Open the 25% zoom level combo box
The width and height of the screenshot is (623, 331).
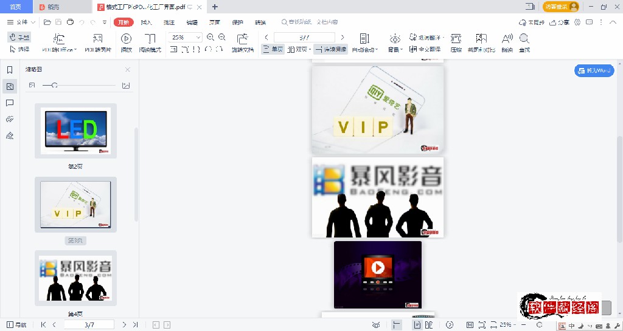pyautogui.click(x=185, y=37)
